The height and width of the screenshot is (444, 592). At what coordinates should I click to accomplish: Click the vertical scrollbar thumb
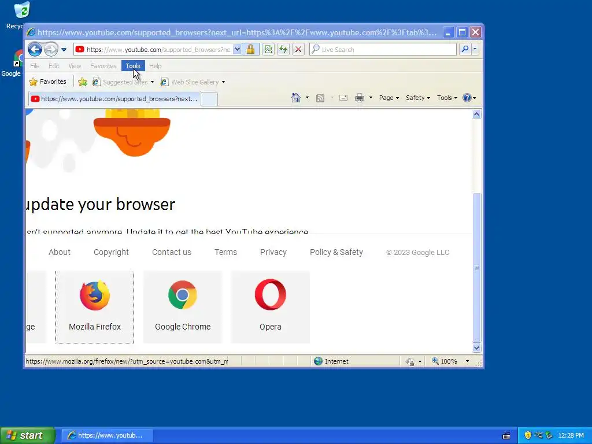(x=476, y=268)
